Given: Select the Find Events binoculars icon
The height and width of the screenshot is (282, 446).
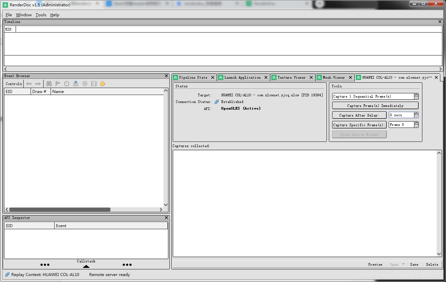Looking at the screenshot, I should click(x=49, y=83).
